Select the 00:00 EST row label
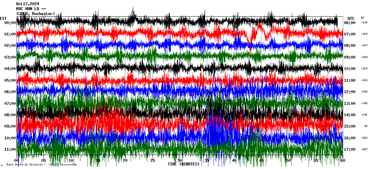This screenshot has height=169, width=369. coord(10,23)
